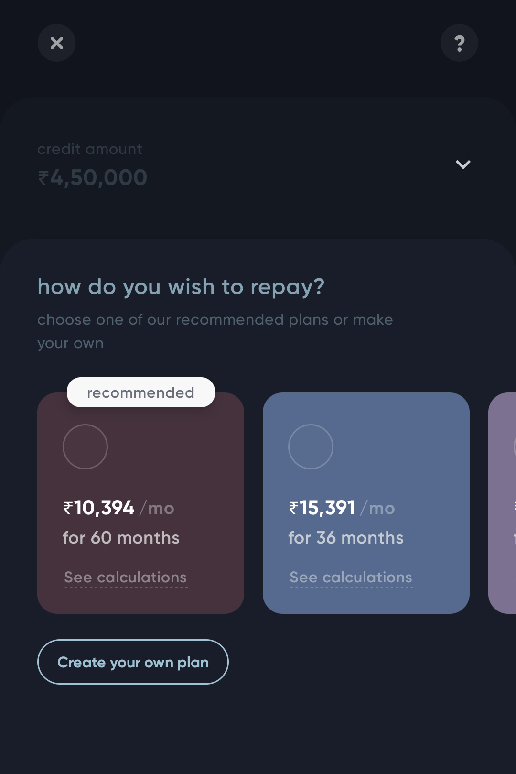
Task: Click the close X icon at top left
Action: (56, 43)
